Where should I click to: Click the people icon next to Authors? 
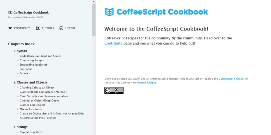click(37, 28)
